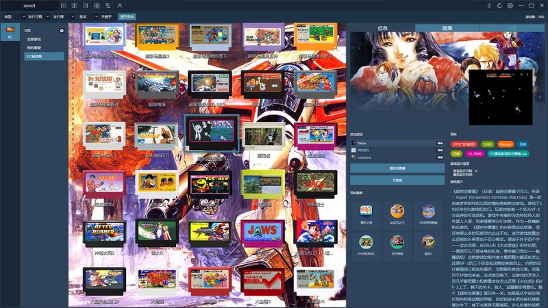Click the collapse-up double chevron toolbar icon
This screenshot has height=308, width=548.
coord(120,5)
